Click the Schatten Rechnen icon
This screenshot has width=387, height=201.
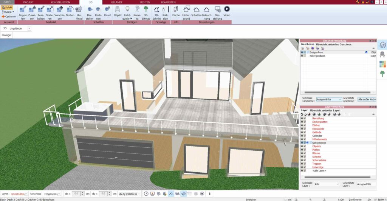(98, 13)
